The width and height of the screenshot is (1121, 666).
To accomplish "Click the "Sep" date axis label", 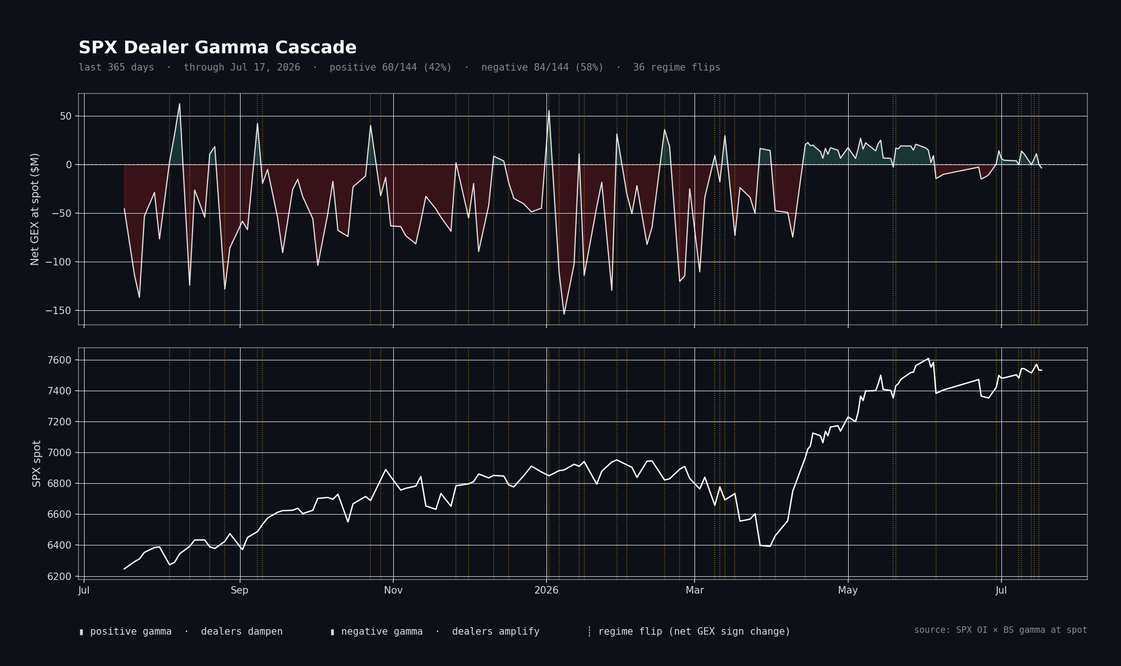I will coord(240,590).
